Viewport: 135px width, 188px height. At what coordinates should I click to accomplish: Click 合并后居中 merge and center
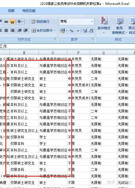pyautogui.click(x=42, y=31)
